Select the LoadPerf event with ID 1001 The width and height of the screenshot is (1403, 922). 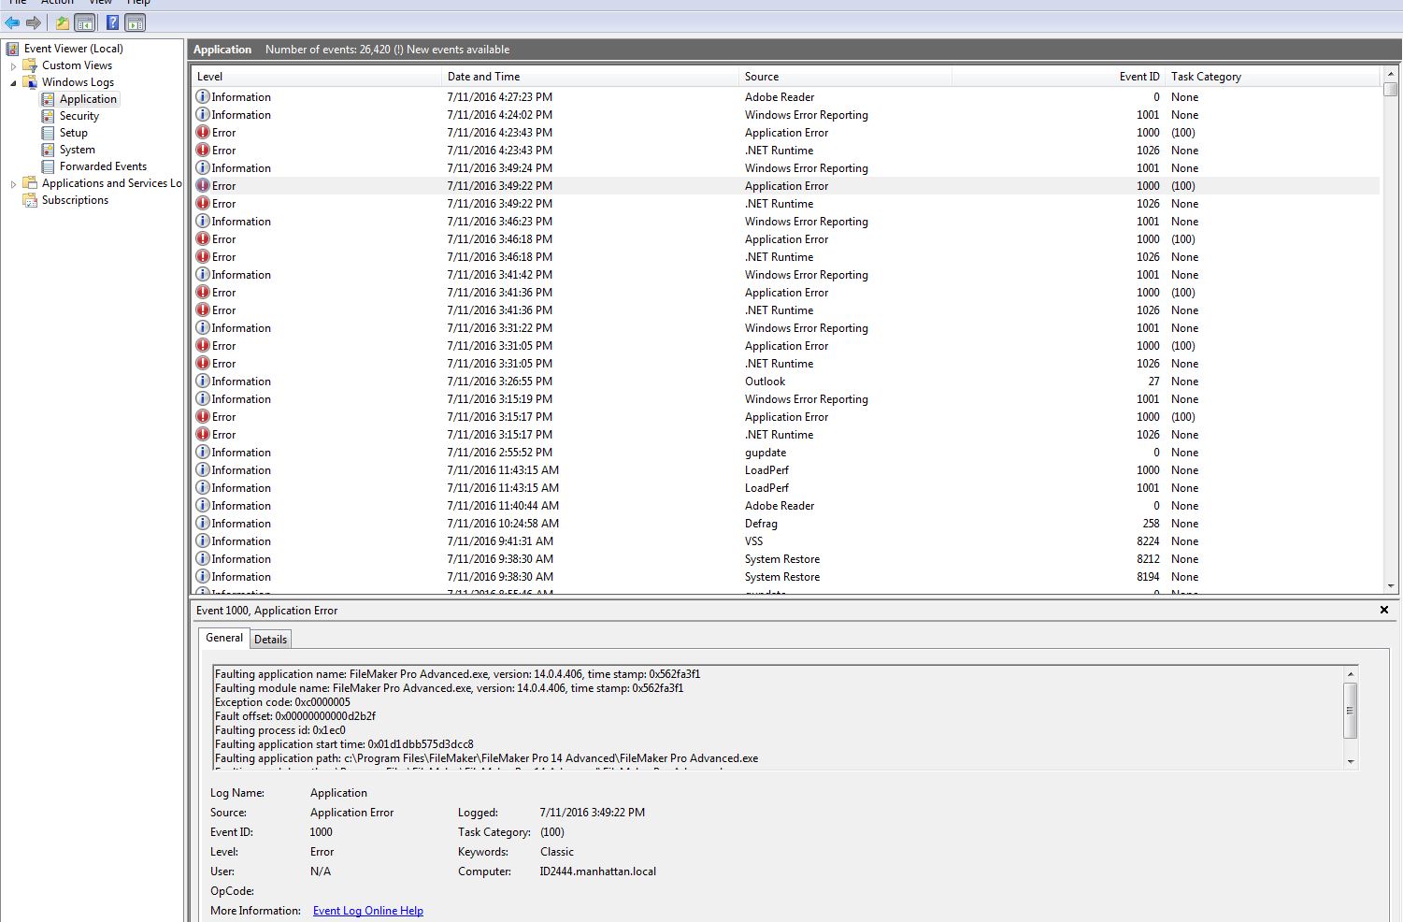[x=785, y=487]
